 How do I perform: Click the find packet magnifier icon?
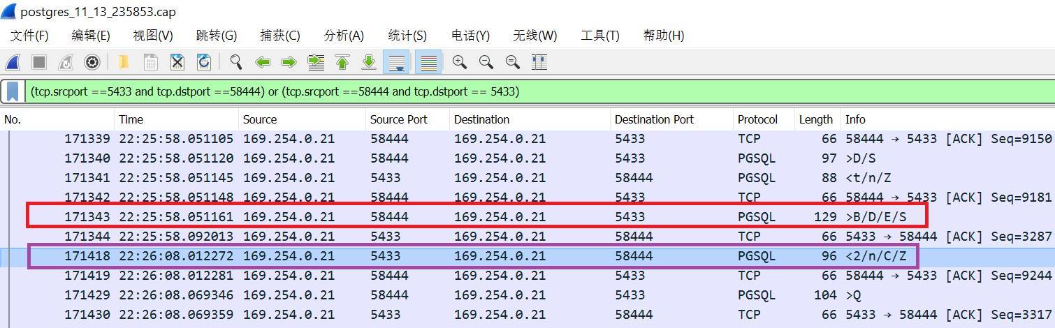(x=236, y=63)
